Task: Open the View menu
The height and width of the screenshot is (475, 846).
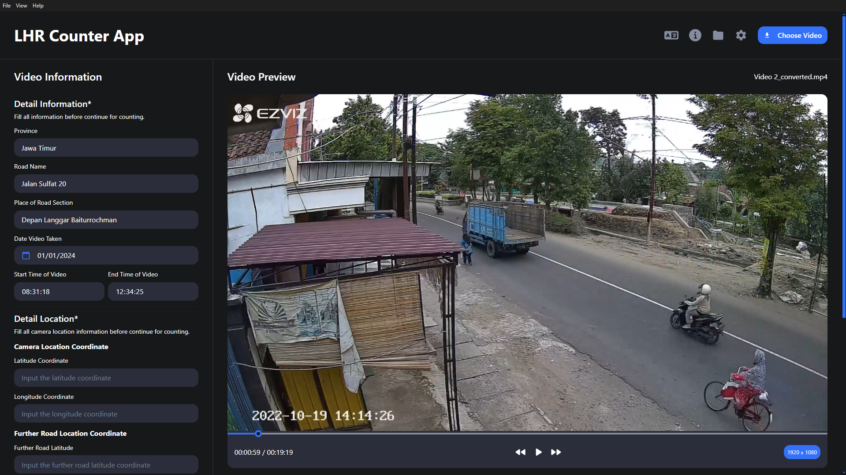Action: 21,6
